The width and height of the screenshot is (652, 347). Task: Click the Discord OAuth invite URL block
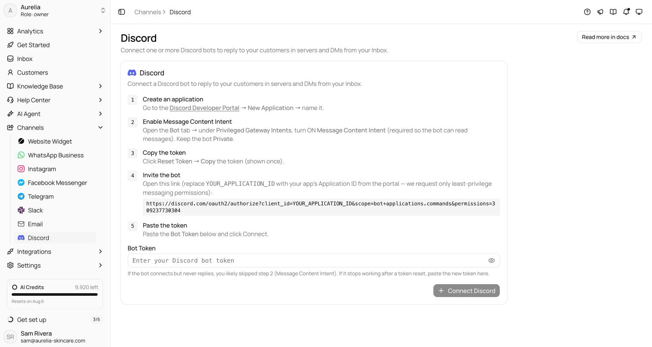321,207
